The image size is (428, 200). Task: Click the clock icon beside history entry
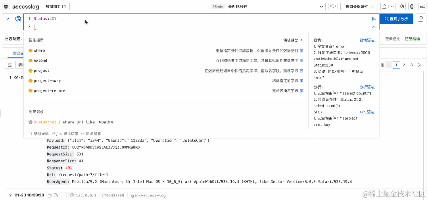[31, 122]
